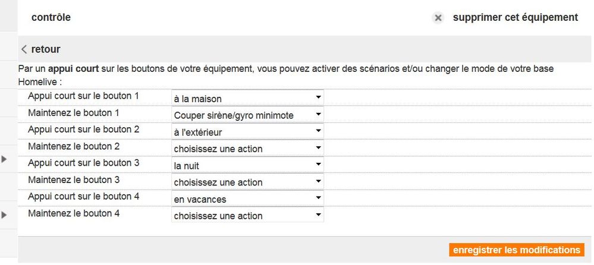Click the arrow on the Couper sirène/gyro minimote selector

[x=318, y=114]
